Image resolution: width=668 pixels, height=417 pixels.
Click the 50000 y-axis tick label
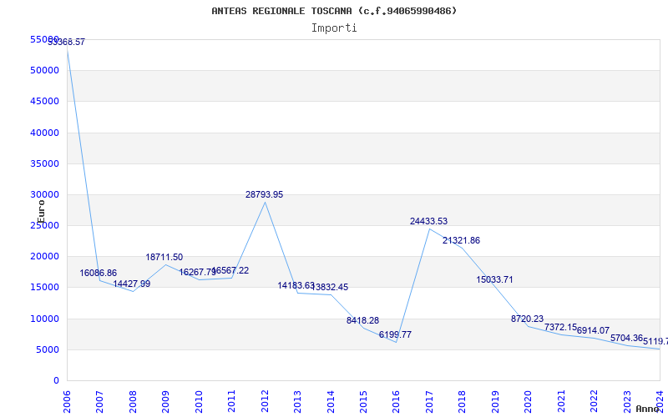[x=45, y=70]
